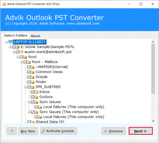Toggle the Root - Mailbox checkbox
Viewport: 159px width, 143px height.
pyautogui.click(x=25, y=62)
